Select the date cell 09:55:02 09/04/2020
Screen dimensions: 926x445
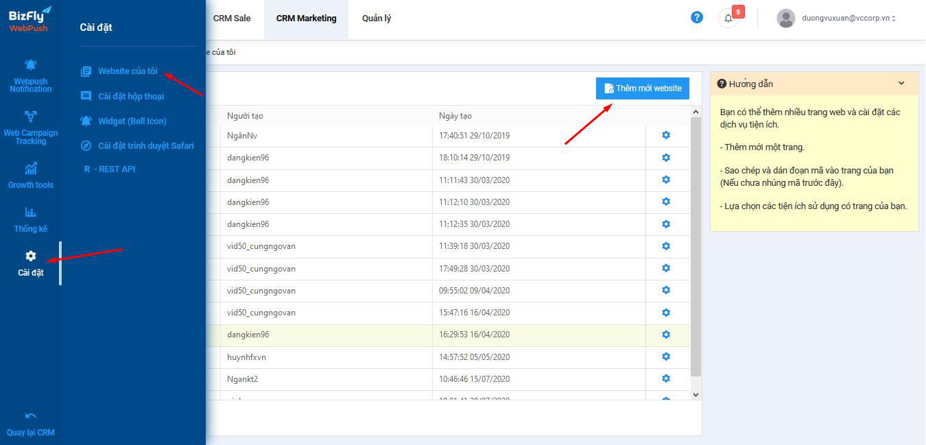(x=539, y=291)
